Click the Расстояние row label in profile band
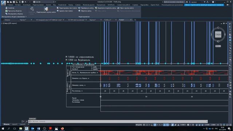 tap(77, 91)
